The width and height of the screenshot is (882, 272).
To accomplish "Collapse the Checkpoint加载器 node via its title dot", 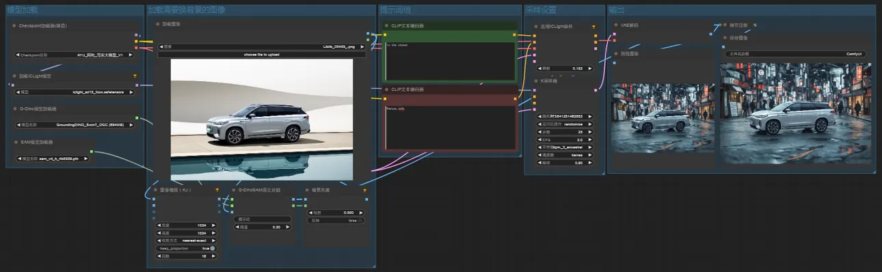I will 14,25.
